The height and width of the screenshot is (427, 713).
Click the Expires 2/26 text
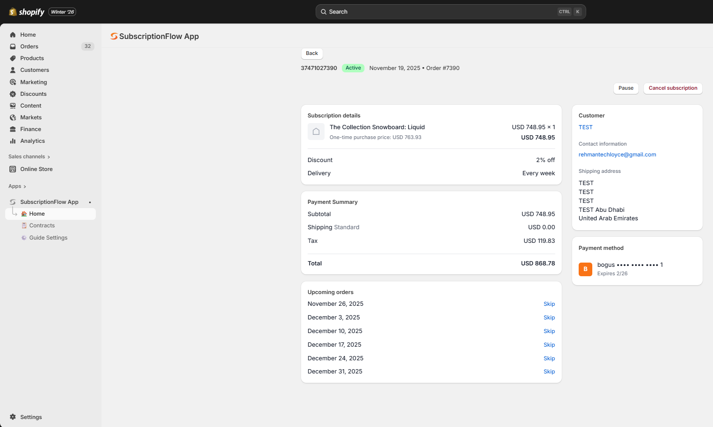point(612,273)
